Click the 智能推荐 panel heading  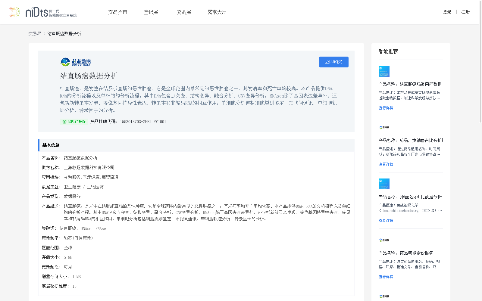point(388,51)
